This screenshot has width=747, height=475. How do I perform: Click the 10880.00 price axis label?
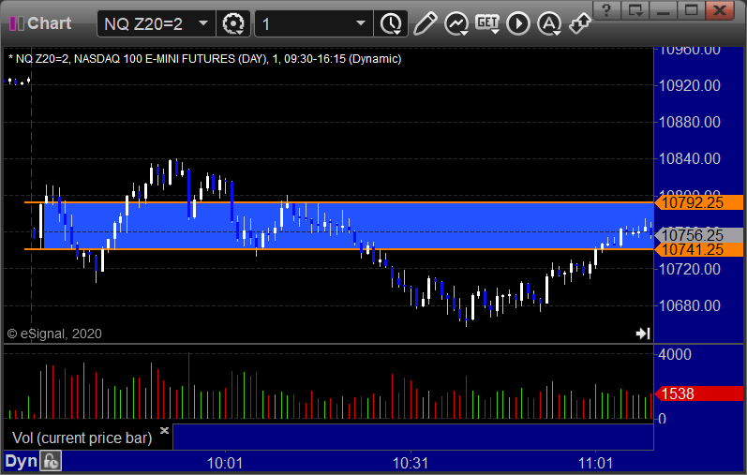coord(689,122)
